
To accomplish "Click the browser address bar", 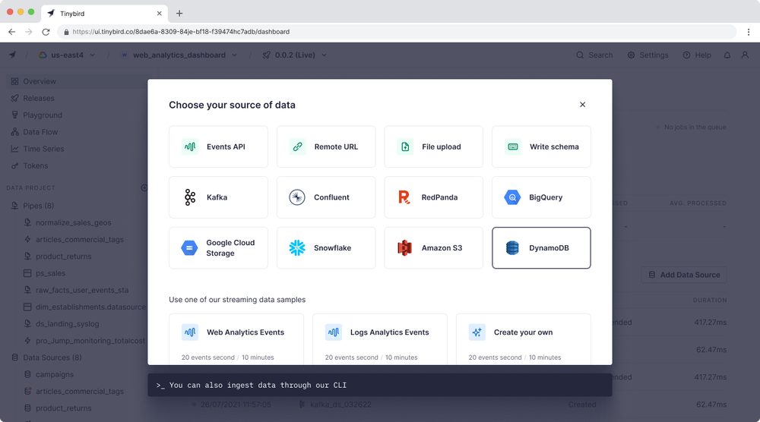I will [395, 32].
